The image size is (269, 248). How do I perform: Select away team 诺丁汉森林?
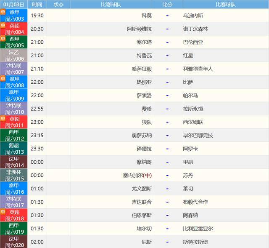coord(195,29)
